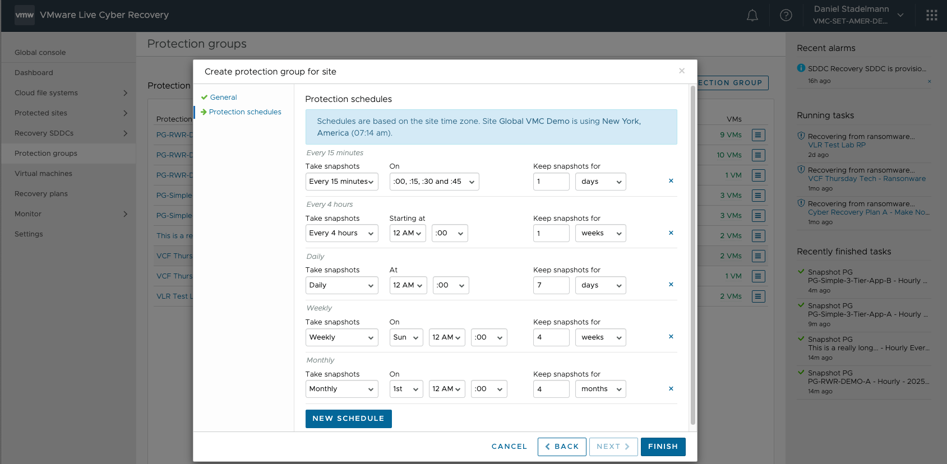
Task: Open Every 4 hours weeks retention unit
Action: coord(600,233)
